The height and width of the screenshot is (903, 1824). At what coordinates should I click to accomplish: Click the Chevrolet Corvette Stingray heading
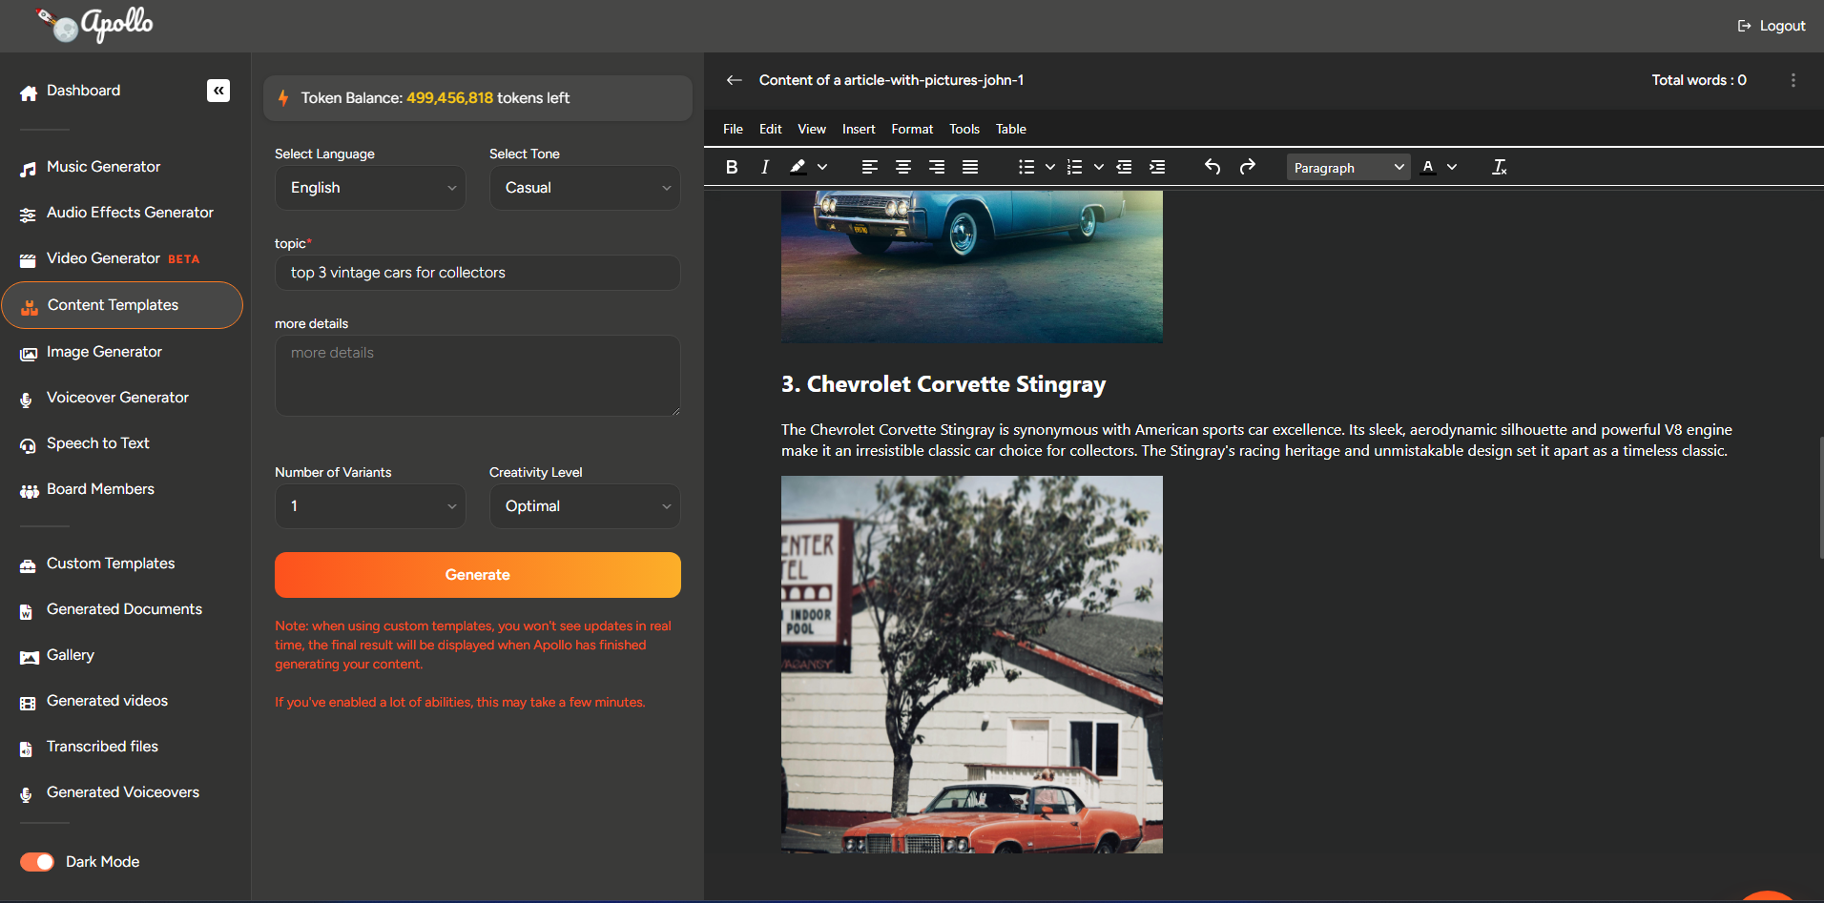[x=943, y=384]
